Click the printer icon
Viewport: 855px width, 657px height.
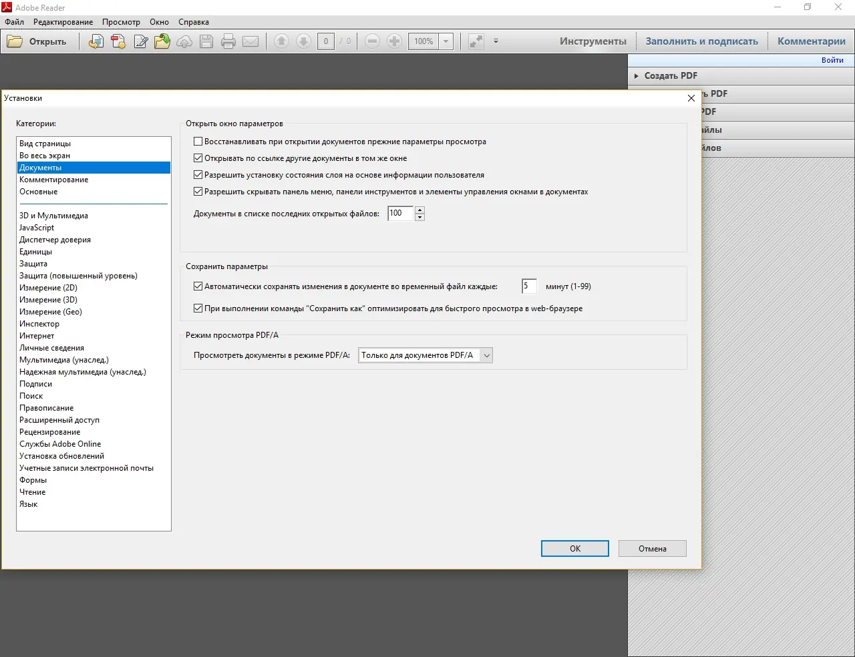(228, 41)
